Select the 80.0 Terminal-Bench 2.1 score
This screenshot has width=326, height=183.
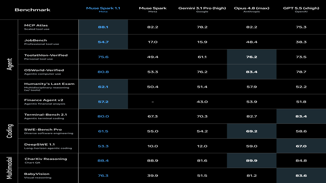tap(103, 116)
